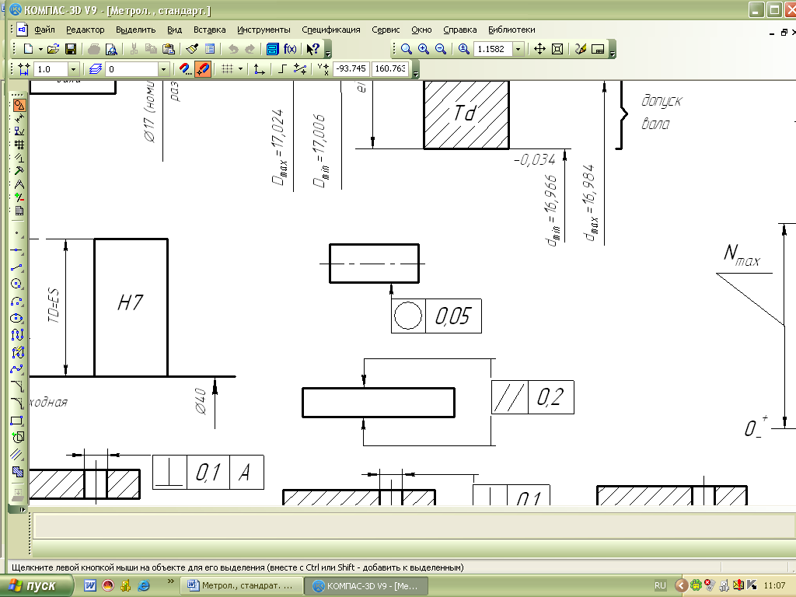Paste from clipboard icon
Viewport: 796px width, 597px height.
(169, 49)
